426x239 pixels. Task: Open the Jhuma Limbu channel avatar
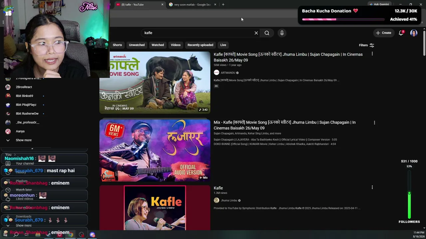[x=216, y=200]
